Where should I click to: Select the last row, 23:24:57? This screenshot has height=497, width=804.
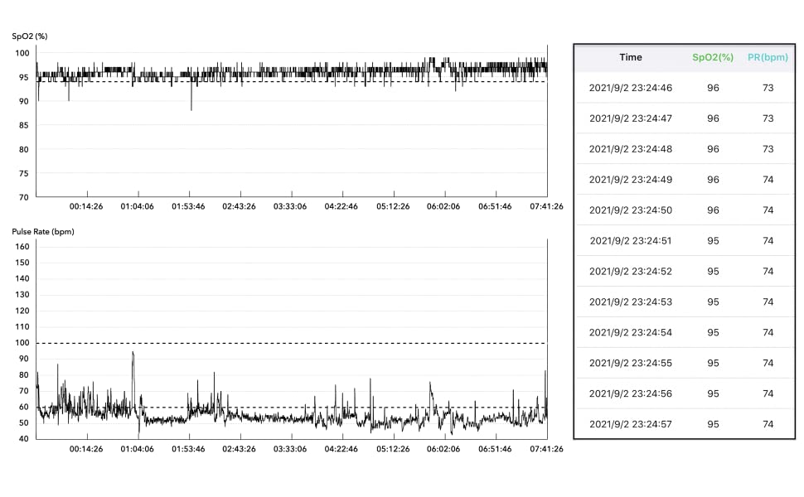click(630, 424)
